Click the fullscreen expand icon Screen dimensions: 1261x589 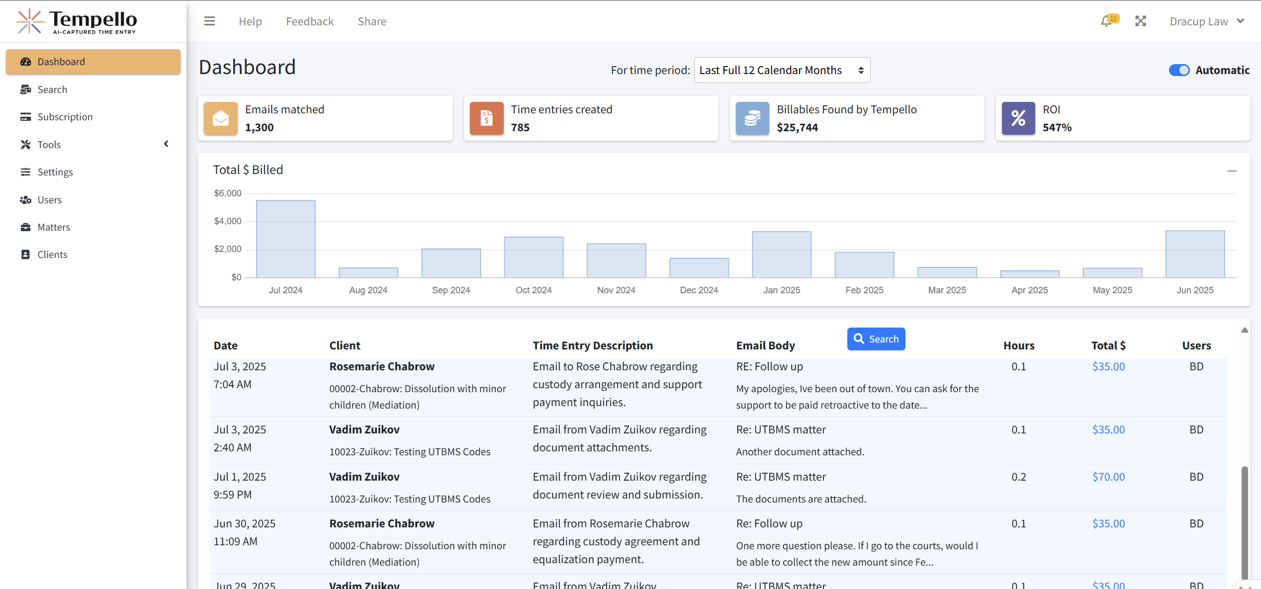point(1141,21)
